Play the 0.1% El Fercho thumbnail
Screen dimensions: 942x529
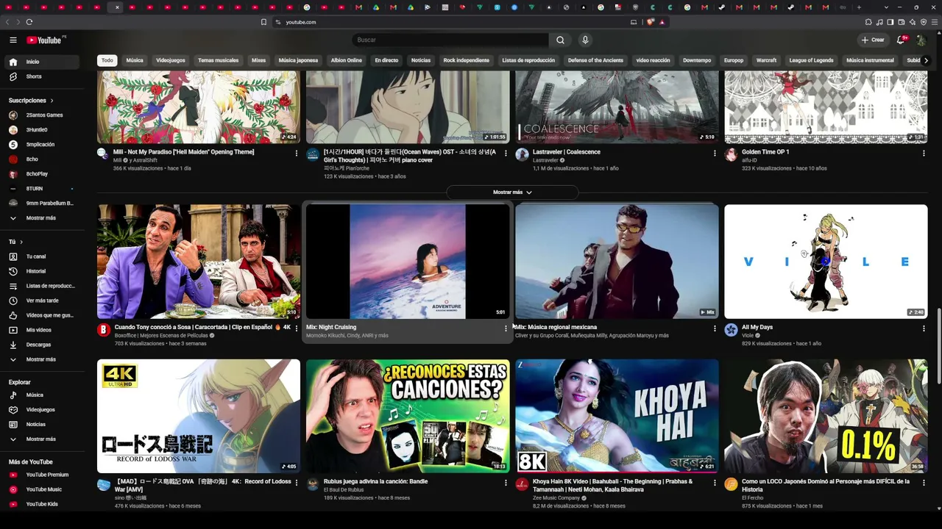[826, 416]
